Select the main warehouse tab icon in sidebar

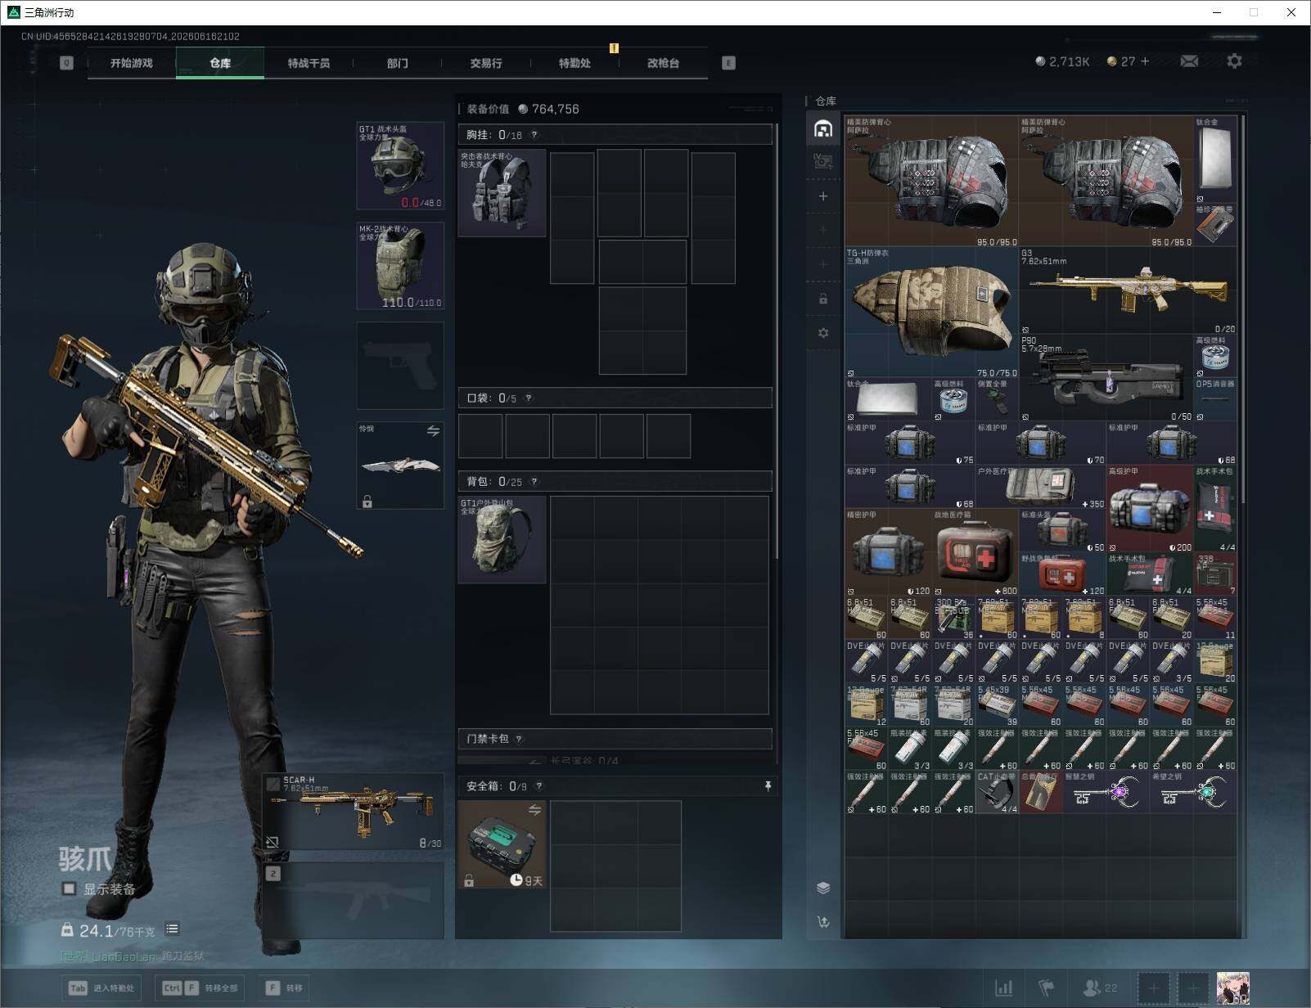(x=823, y=128)
